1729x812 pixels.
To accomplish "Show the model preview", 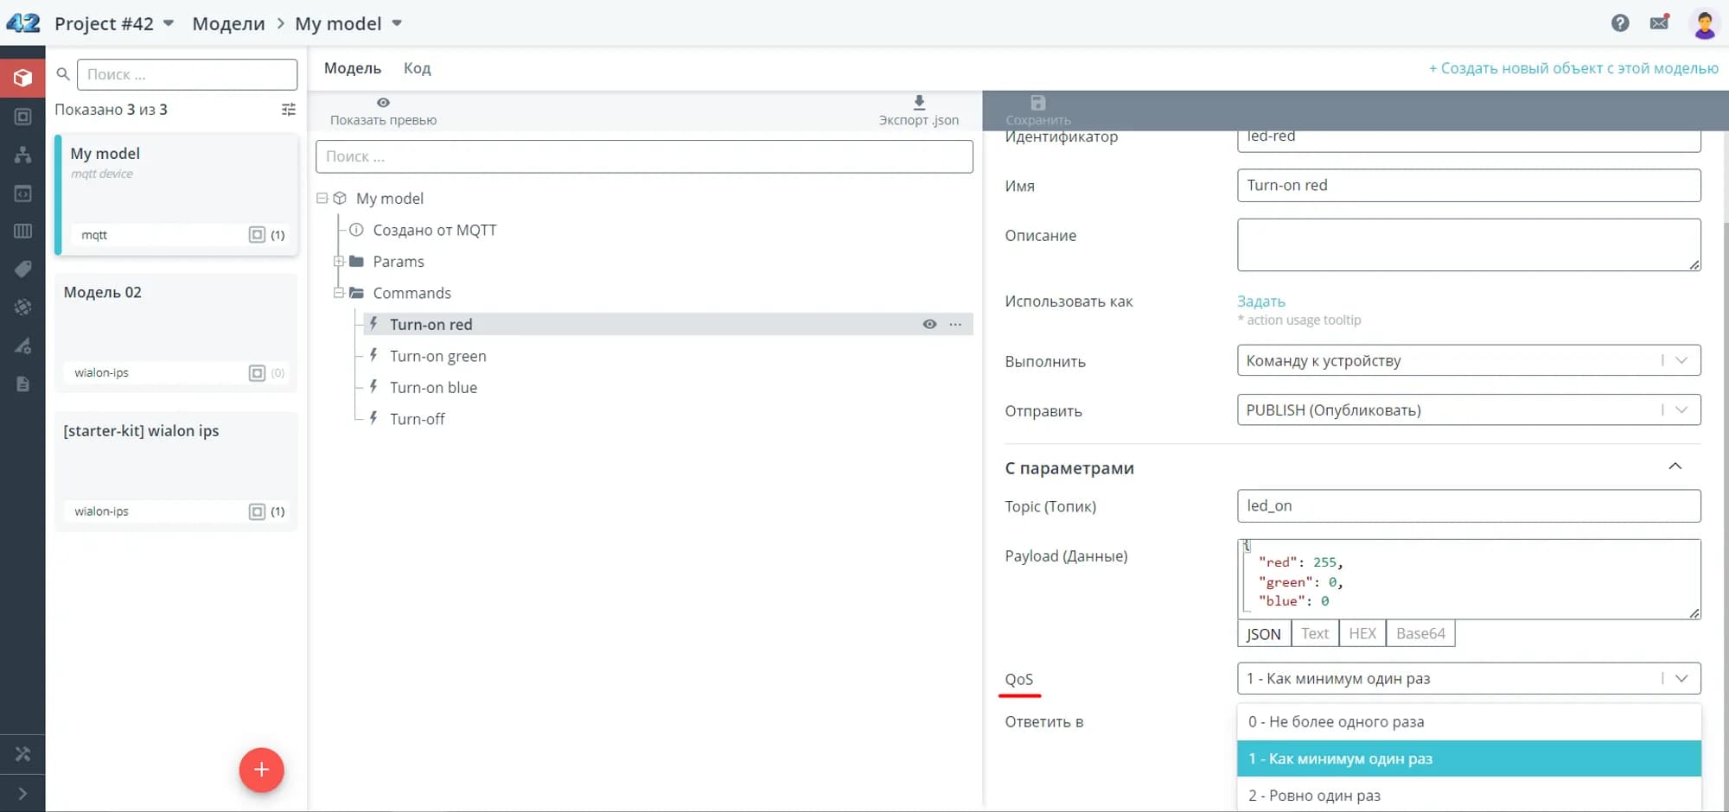I will coord(383,111).
